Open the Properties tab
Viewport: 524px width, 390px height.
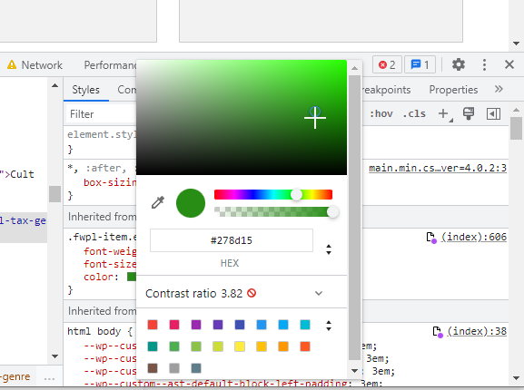[453, 90]
